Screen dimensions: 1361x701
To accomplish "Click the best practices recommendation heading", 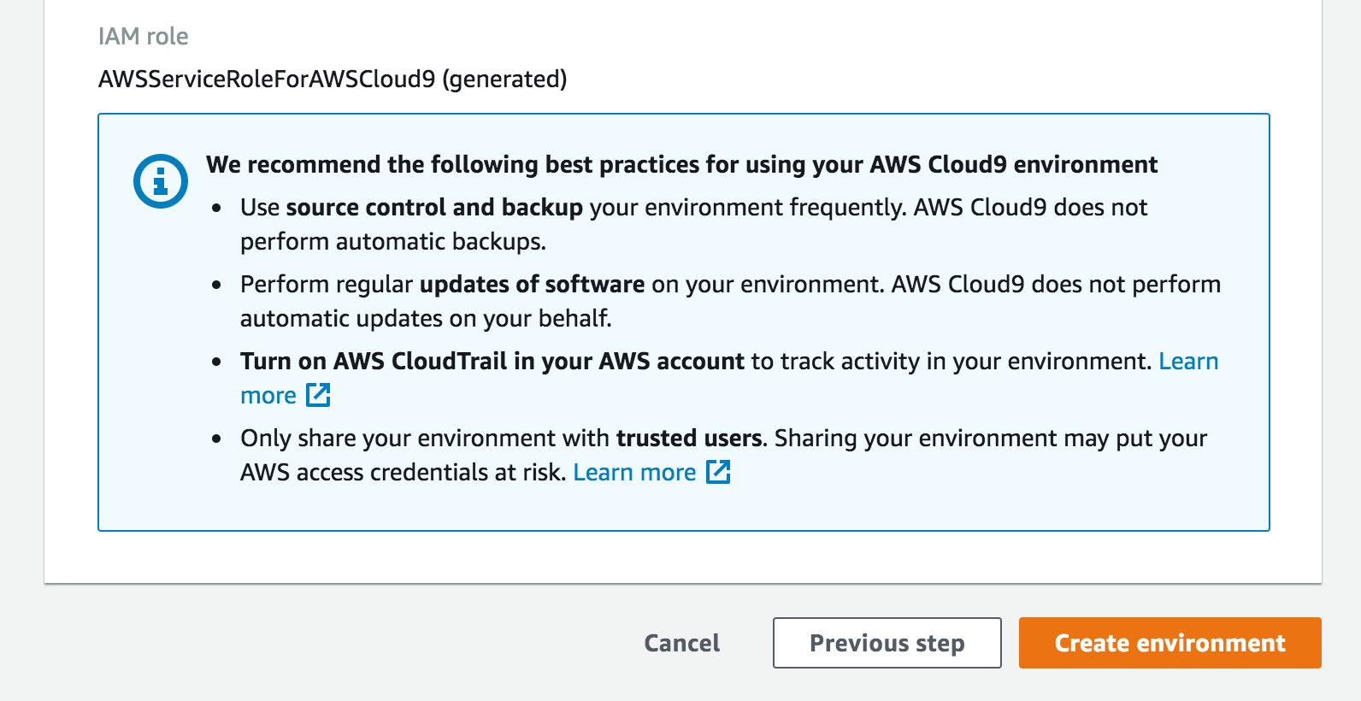I will pyautogui.click(x=682, y=164).
